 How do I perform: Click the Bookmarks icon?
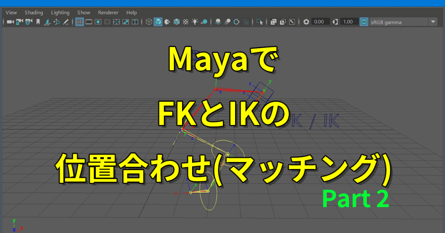tap(38, 22)
